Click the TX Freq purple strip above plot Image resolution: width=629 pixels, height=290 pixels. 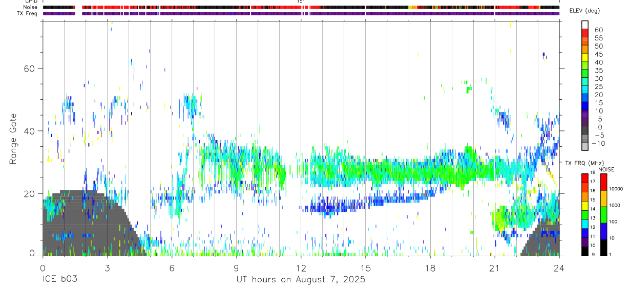pyautogui.click(x=301, y=13)
